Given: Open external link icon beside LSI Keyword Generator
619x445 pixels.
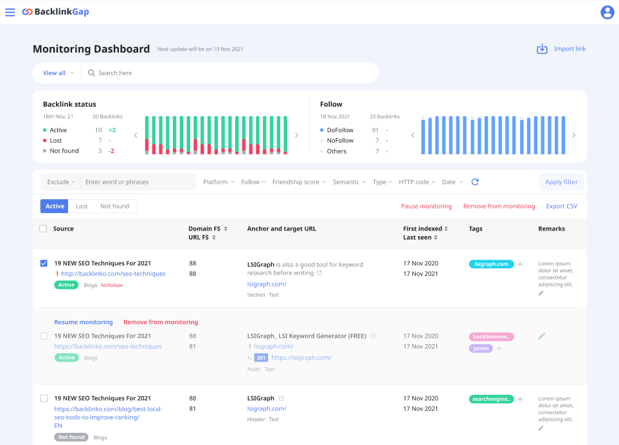Looking at the screenshot, I should click(x=373, y=336).
